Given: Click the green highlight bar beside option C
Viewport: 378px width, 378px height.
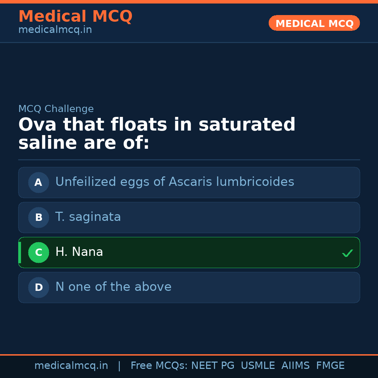Looking at the screenshot, I should click(x=19, y=252).
